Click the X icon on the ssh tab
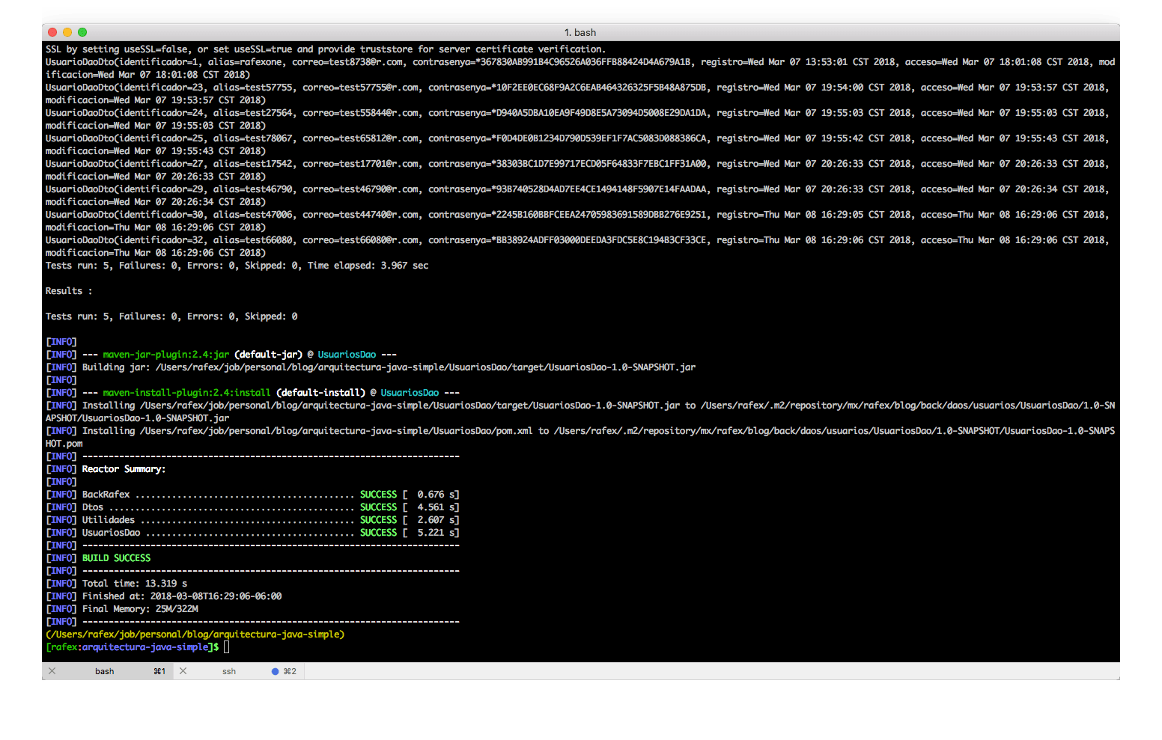This screenshot has height=740, width=1162. tap(183, 670)
